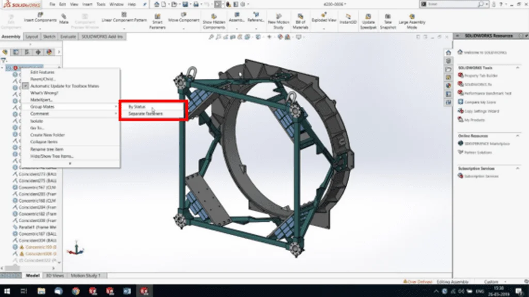
Task: Collapse the SOLIDWORKS Tools section
Action: coord(518,68)
